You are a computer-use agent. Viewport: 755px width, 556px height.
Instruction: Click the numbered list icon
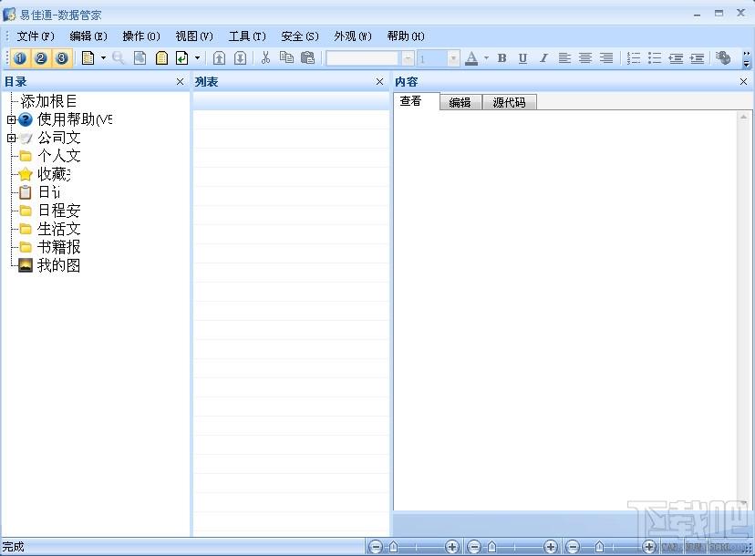point(634,58)
